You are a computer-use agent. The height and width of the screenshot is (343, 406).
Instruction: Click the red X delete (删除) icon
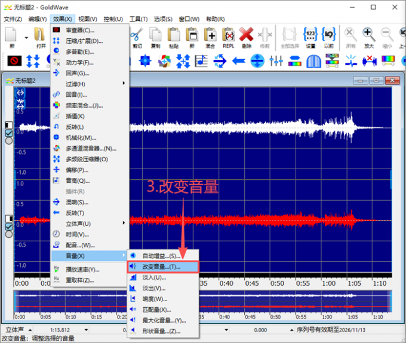pyautogui.click(x=246, y=35)
